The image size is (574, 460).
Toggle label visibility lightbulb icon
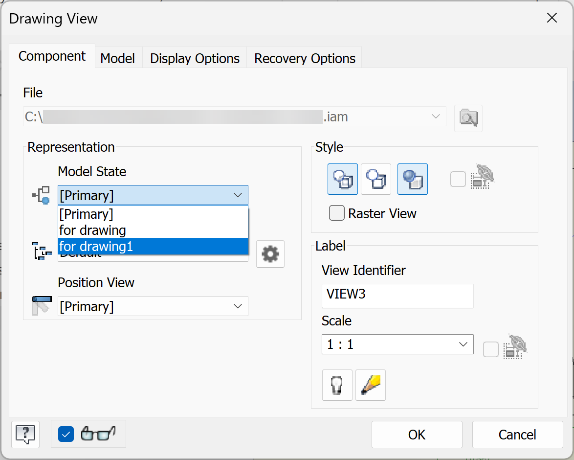pyautogui.click(x=337, y=385)
